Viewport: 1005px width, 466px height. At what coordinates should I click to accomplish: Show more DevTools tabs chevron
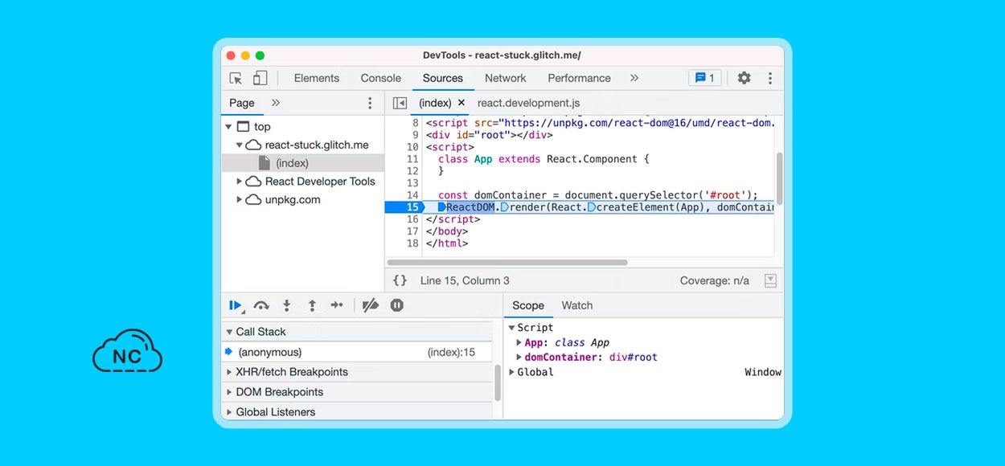click(x=634, y=78)
